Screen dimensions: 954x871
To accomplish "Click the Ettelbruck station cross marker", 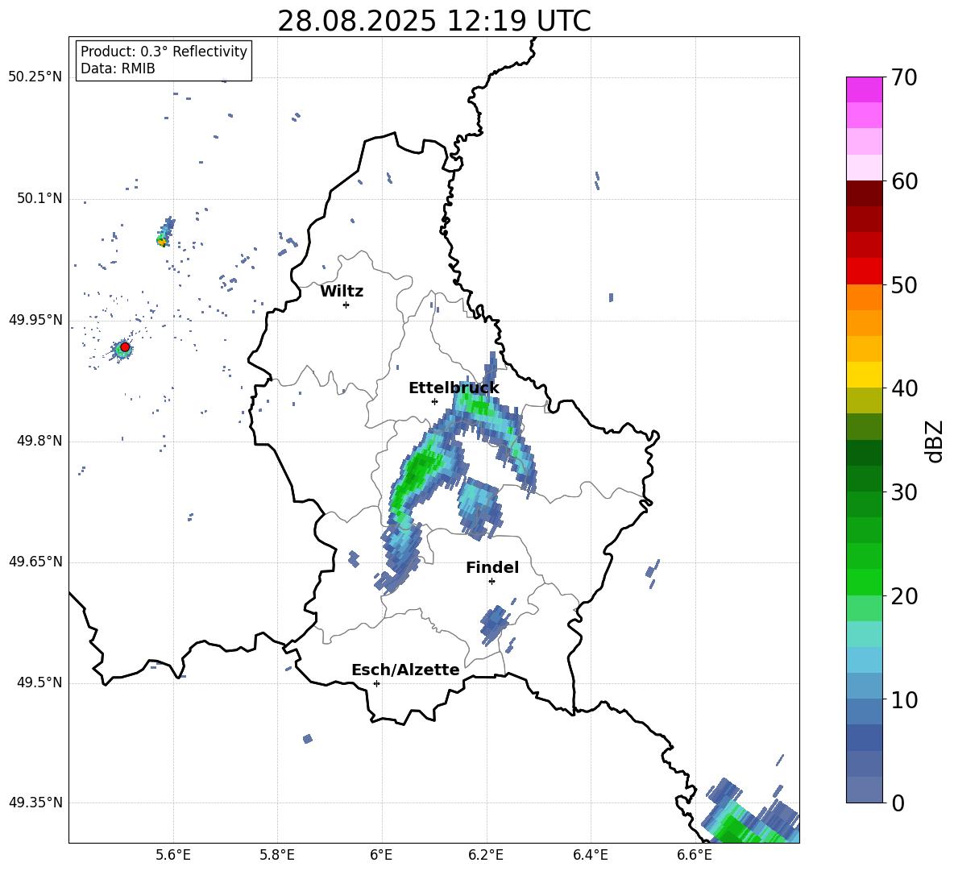I will [434, 401].
